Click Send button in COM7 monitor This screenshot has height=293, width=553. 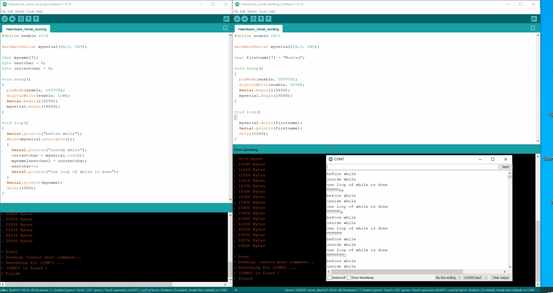pyautogui.click(x=505, y=167)
